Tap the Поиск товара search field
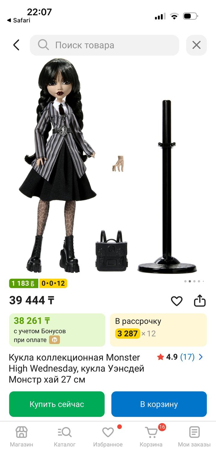 (x=104, y=45)
